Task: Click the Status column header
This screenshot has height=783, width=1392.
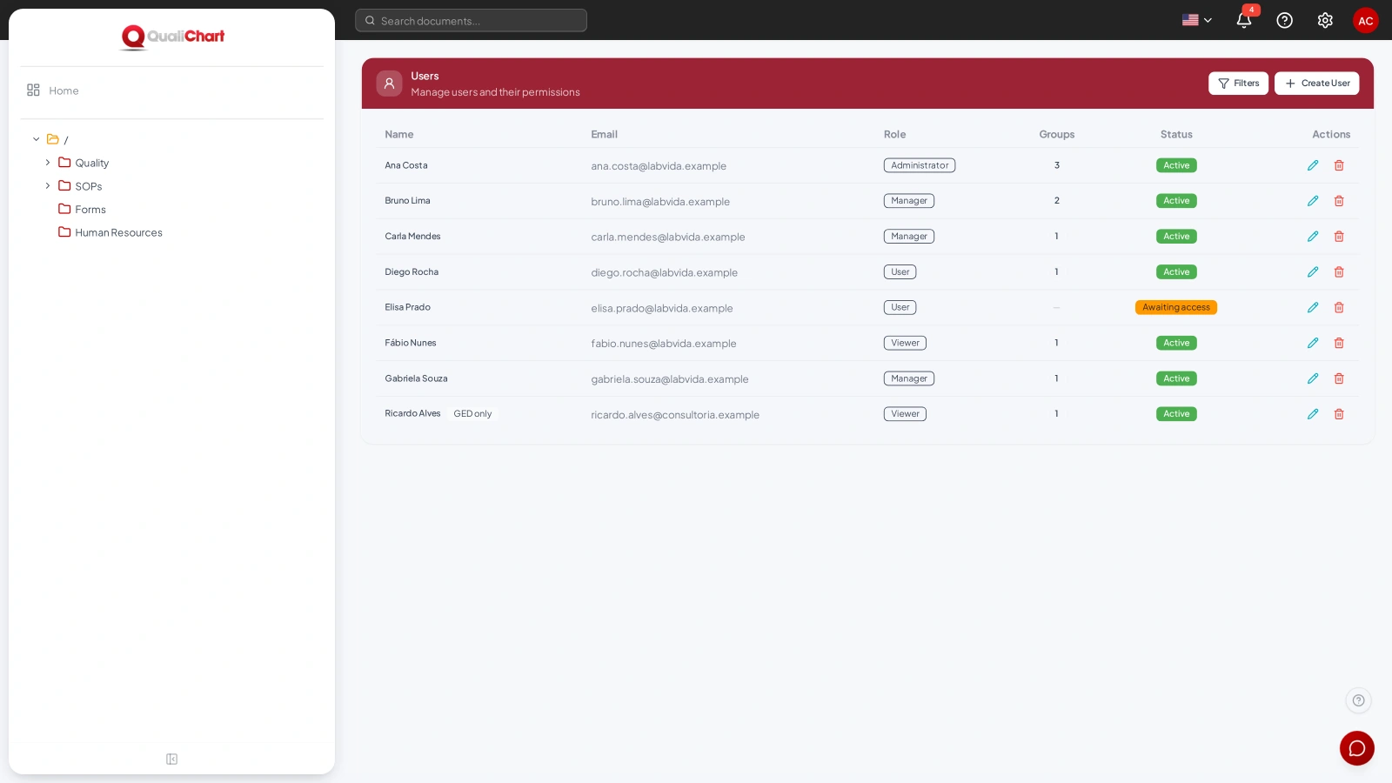Action: point(1176,135)
